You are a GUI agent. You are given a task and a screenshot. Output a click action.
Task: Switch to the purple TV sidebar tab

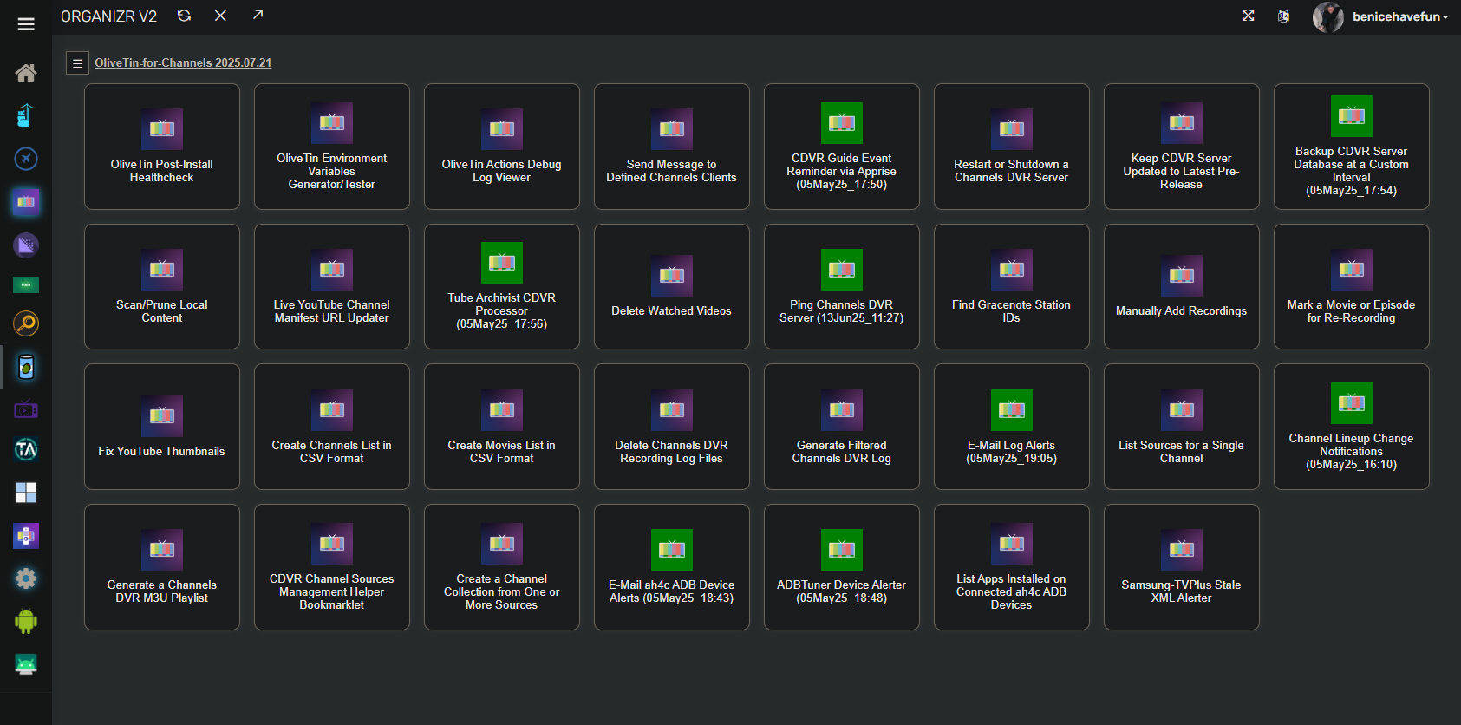coord(26,409)
